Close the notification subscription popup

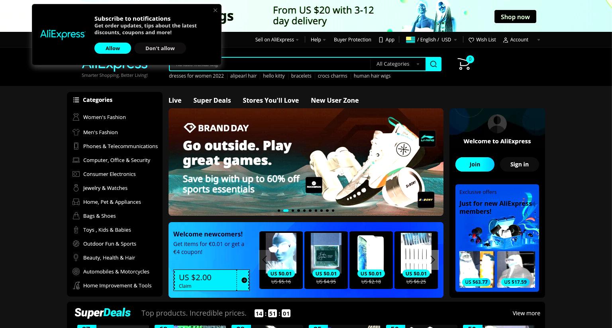(x=215, y=10)
